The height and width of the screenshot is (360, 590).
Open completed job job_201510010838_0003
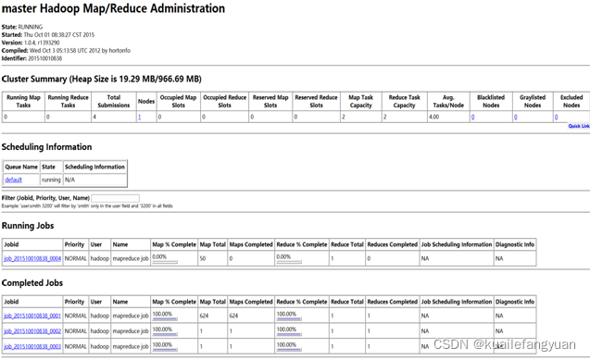coord(32,346)
